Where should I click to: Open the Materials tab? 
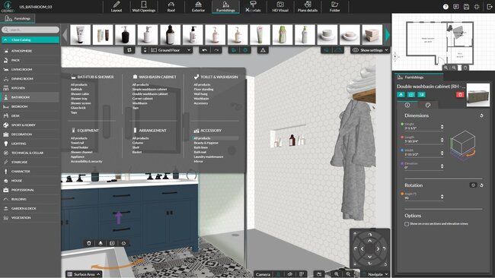coord(253,7)
